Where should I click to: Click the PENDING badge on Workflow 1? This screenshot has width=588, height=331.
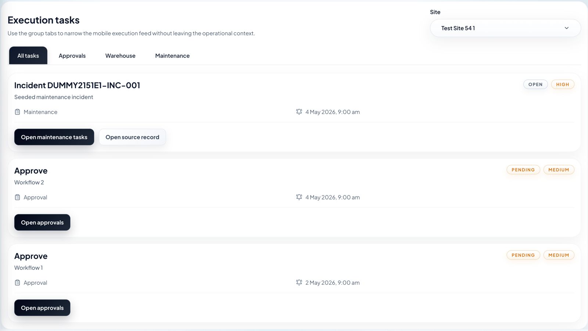(x=523, y=255)
